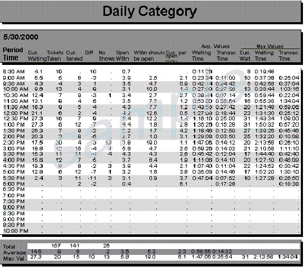This screenshot has height=267, width=304.
Task: Select the 12:00 PM period row label
Action: coord(15,113)
